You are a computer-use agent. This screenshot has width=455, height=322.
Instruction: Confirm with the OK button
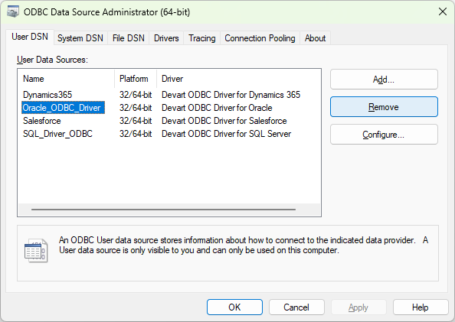point(234,307)
